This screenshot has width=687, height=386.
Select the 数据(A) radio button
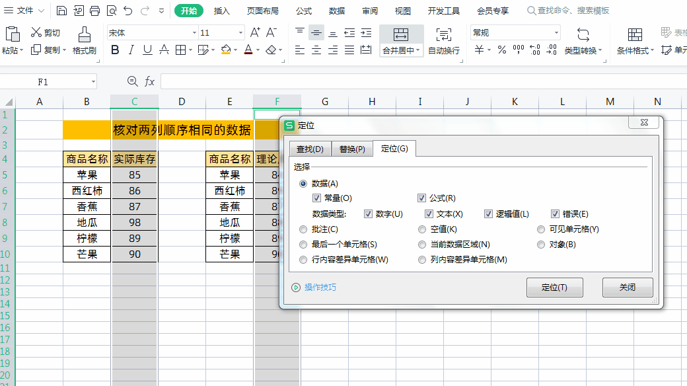(x=303, y=183)
